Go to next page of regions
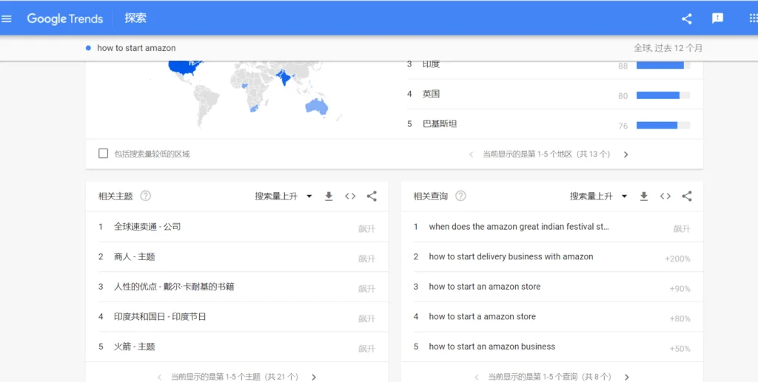Screen dimensions: 758x382 [x=626, y=154]
